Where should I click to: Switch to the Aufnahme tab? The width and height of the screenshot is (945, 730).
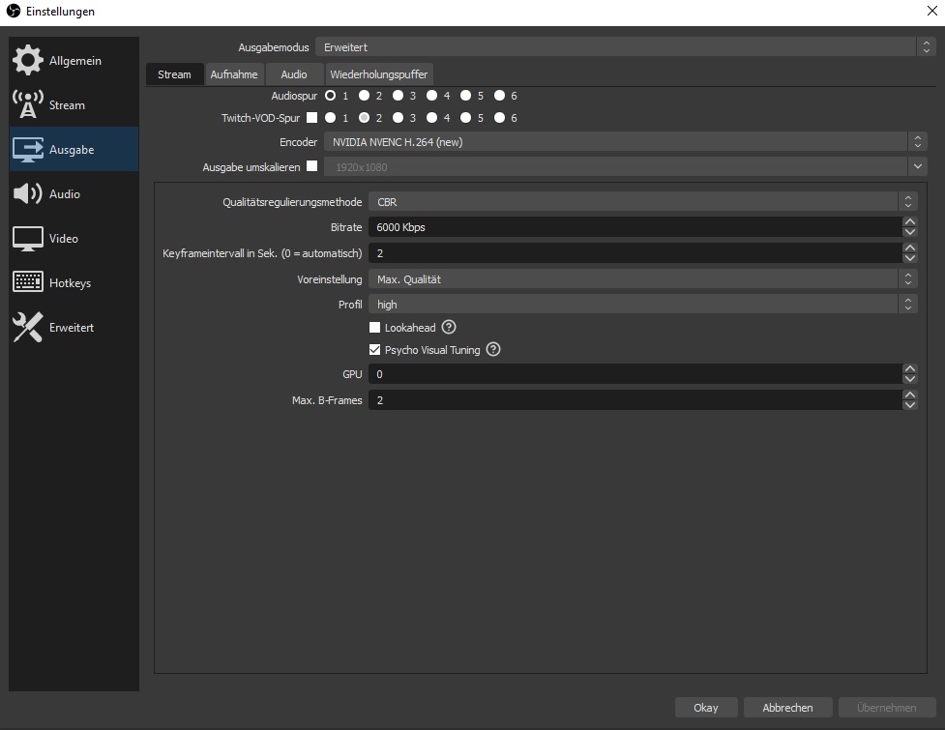234,74
